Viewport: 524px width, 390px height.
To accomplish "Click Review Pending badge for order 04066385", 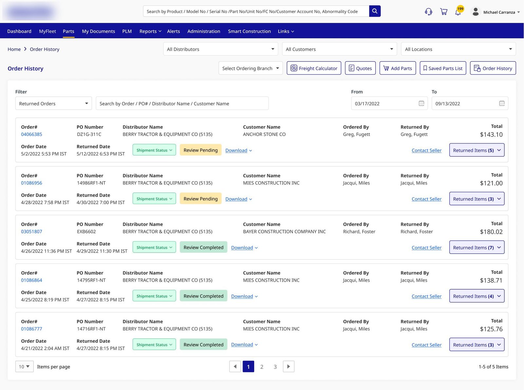I will pyautogui.click(x=200, y=150).
